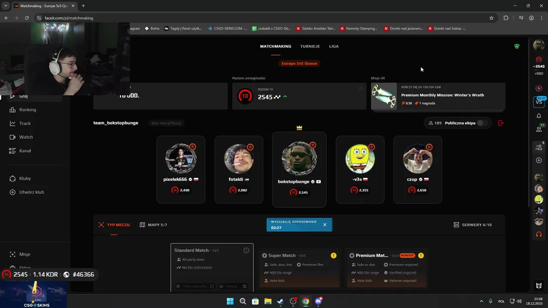Click Bez weryfikacji label

coord(167,123)
